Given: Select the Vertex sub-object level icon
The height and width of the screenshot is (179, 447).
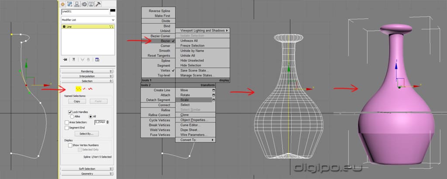Looking at the screenshot, I should (x=79, y=89).
